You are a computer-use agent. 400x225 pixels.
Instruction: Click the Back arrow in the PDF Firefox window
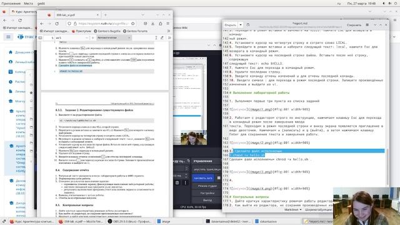coord(42,24)
